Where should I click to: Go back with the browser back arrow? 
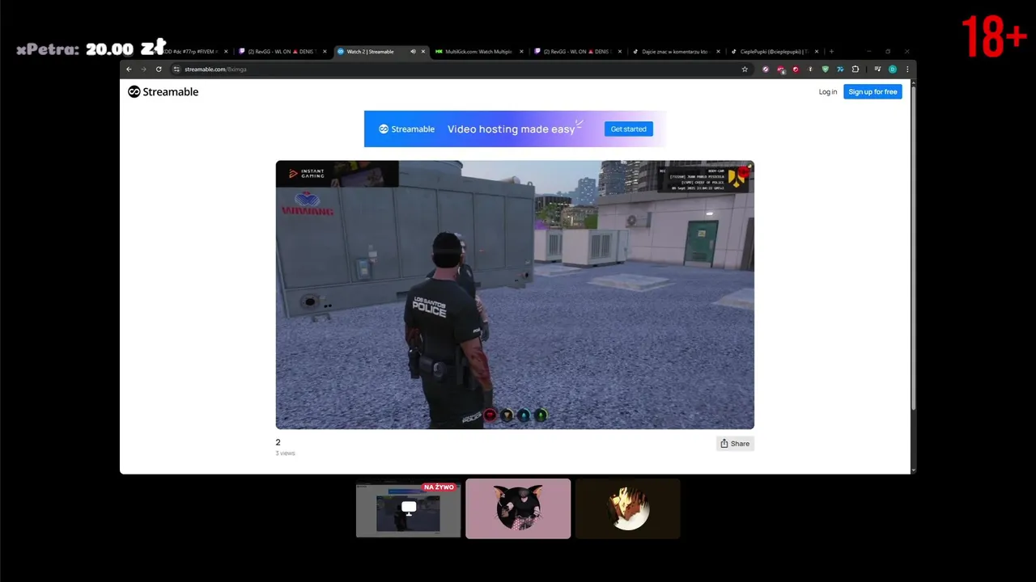click(129, 70)
